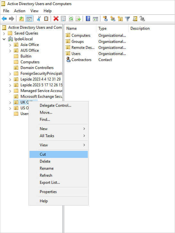
Task: Click the green Refresh toolbar icon
Action: click(71, 19)
